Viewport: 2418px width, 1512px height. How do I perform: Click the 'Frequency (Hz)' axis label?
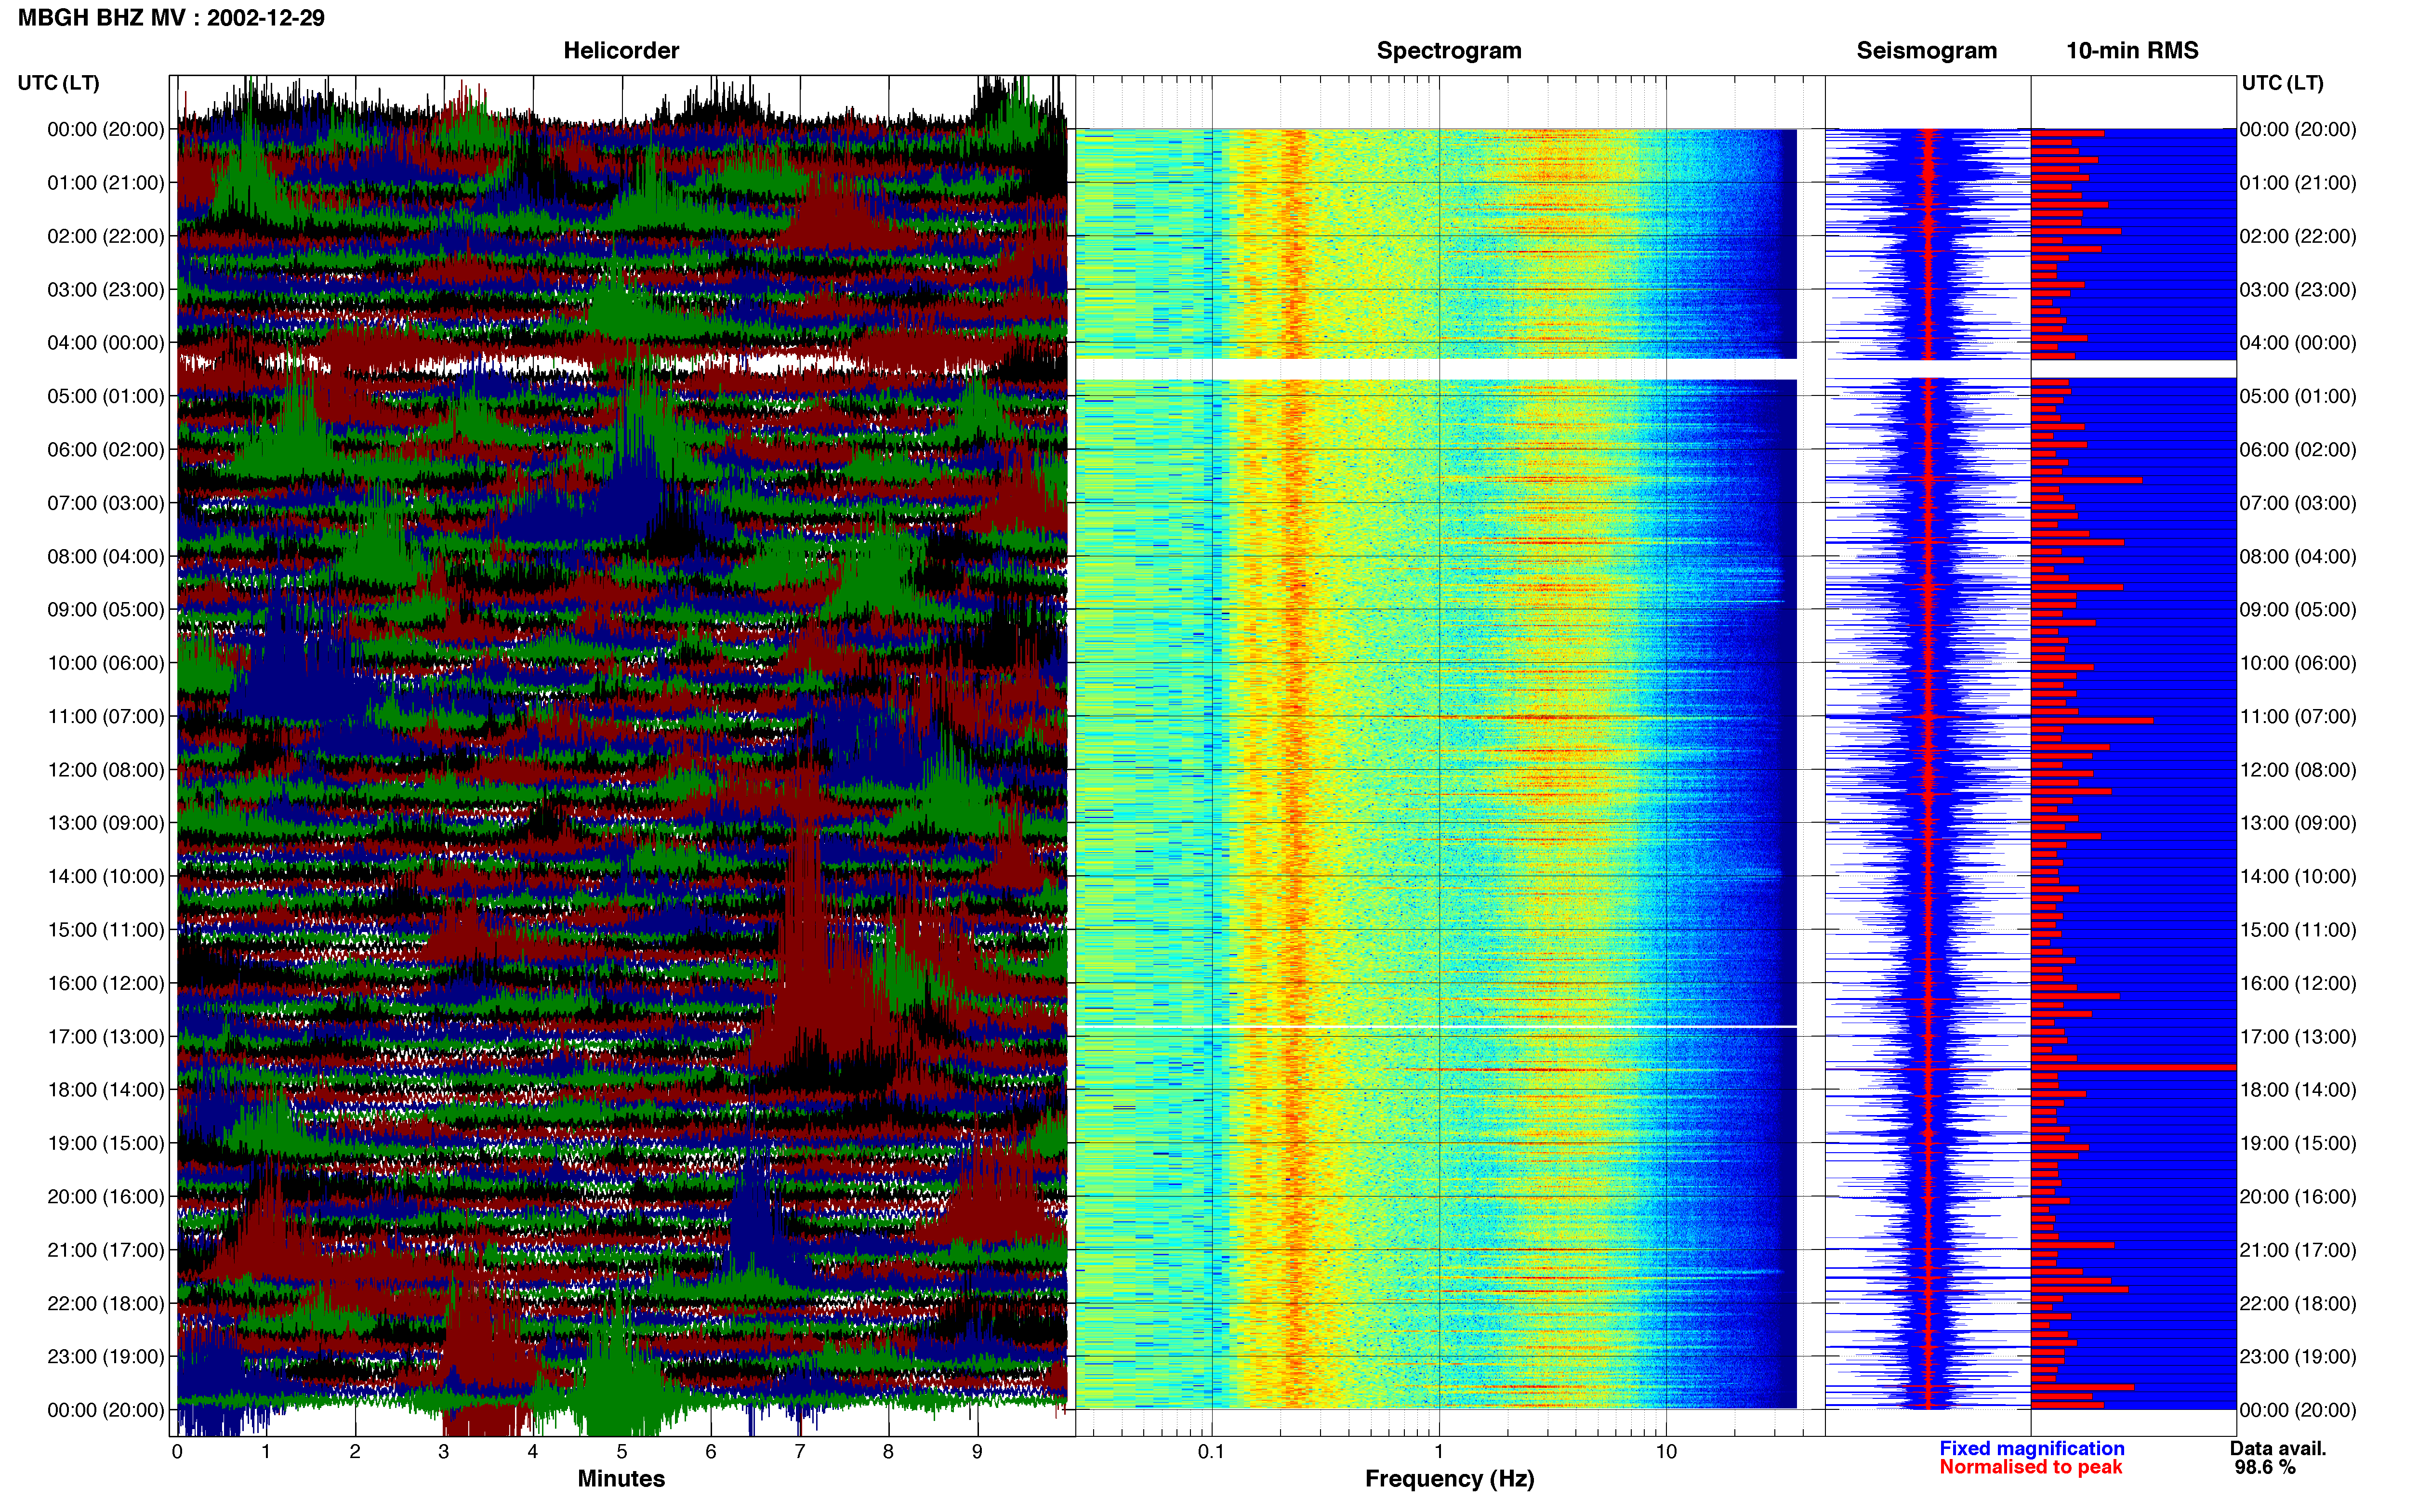[1449, 1479]
